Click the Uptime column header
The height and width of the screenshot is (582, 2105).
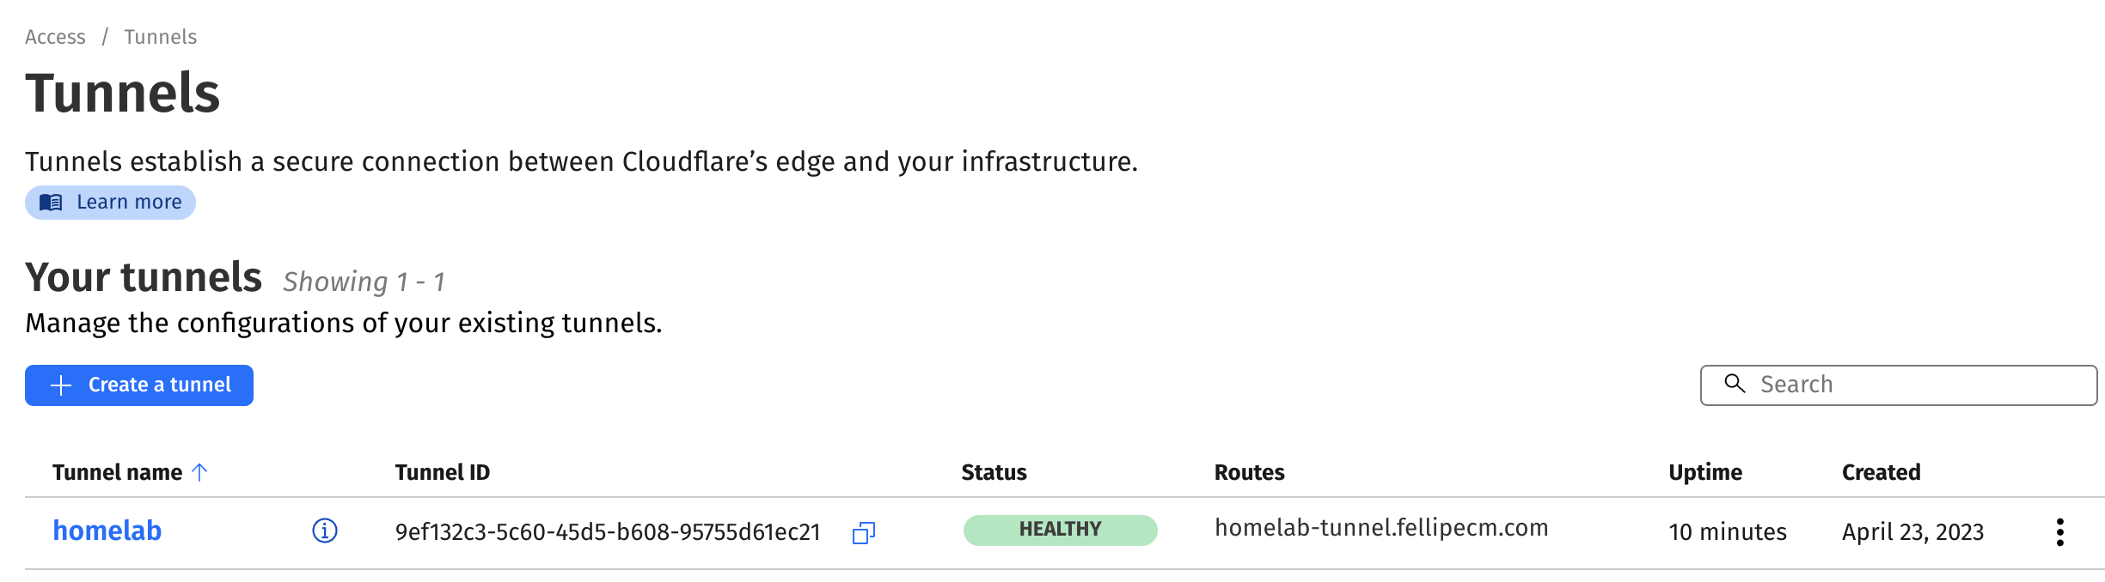pos(1704,471)
